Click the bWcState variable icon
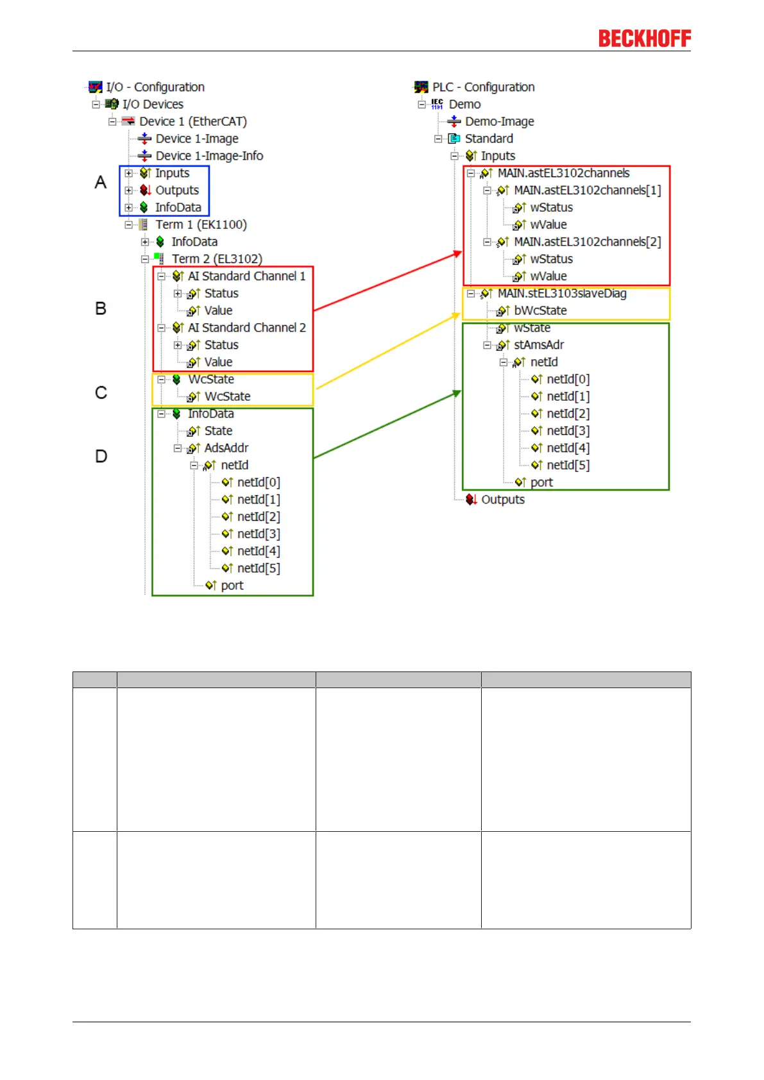Image resolution: width=764 pixels, height=1080 pixels. [504, 311]
